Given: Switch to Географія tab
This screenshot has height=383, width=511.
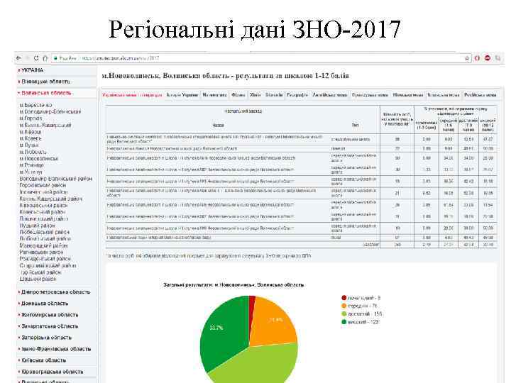Looking at the screenshot, I should (297, 95).
